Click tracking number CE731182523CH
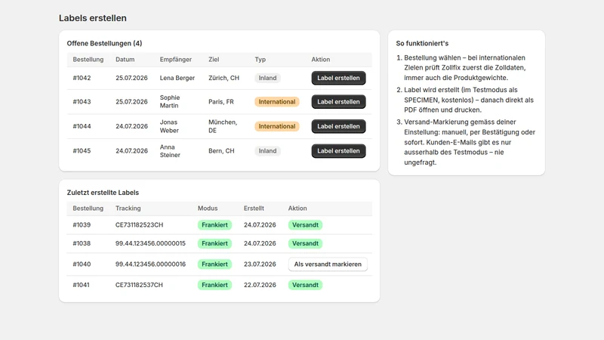The height and width of the screenshot is (340, 604). (139, 225)
